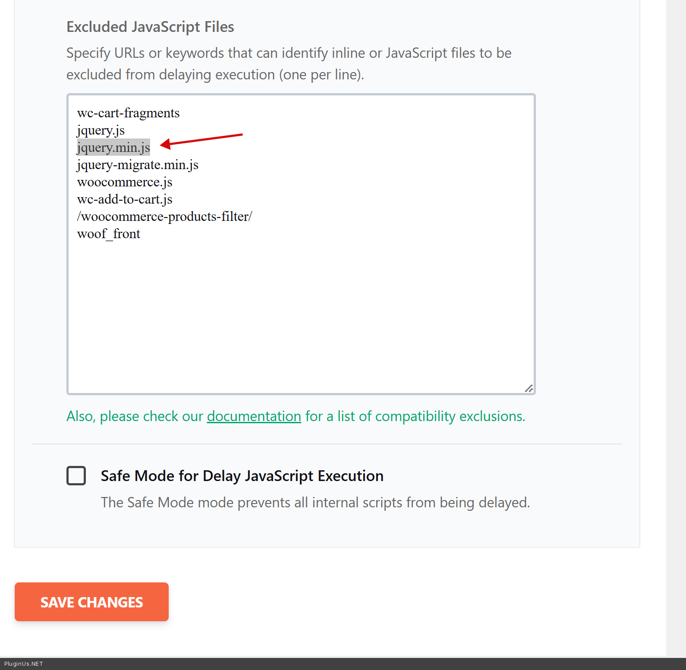Place cursor on woof_front line
The image size is (686, 670).
(109, 234)
